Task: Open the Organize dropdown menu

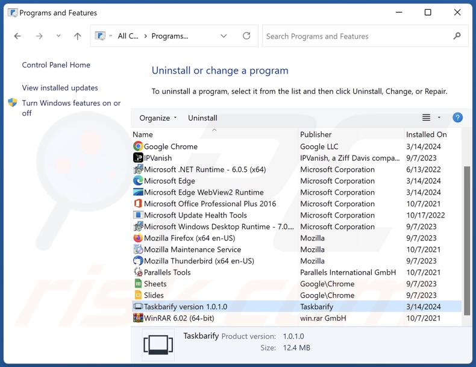Action: [158, 118]
